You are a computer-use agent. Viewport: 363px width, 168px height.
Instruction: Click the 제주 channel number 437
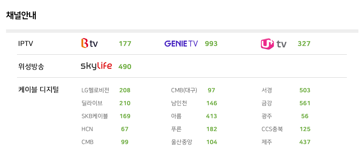pos(305,142)
